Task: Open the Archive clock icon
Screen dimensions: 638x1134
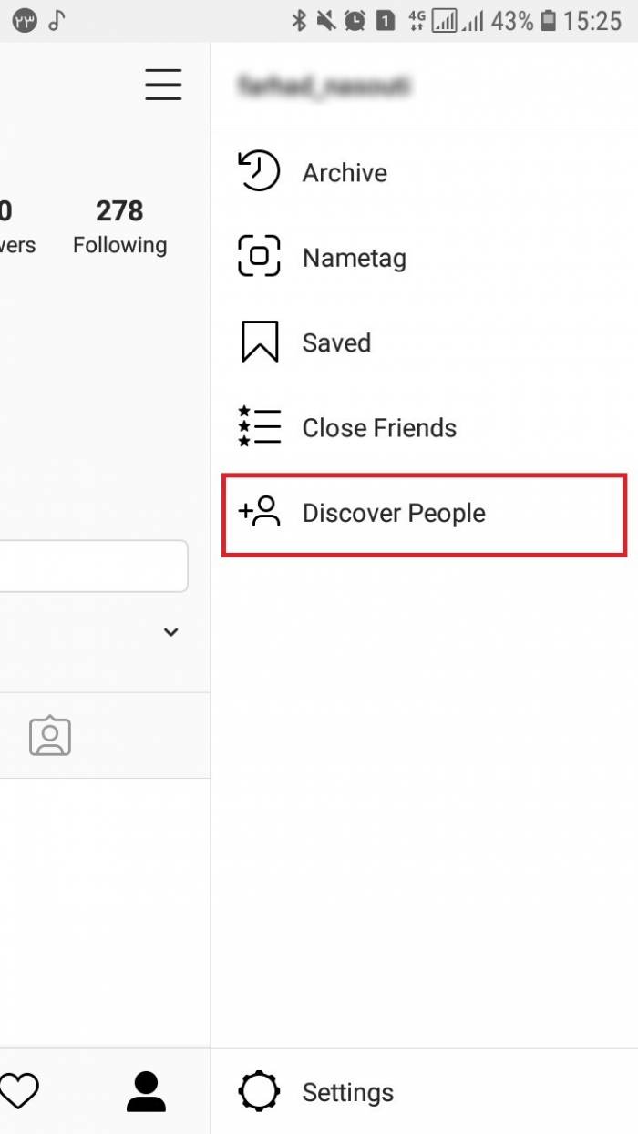Action: tap(259, 172)
